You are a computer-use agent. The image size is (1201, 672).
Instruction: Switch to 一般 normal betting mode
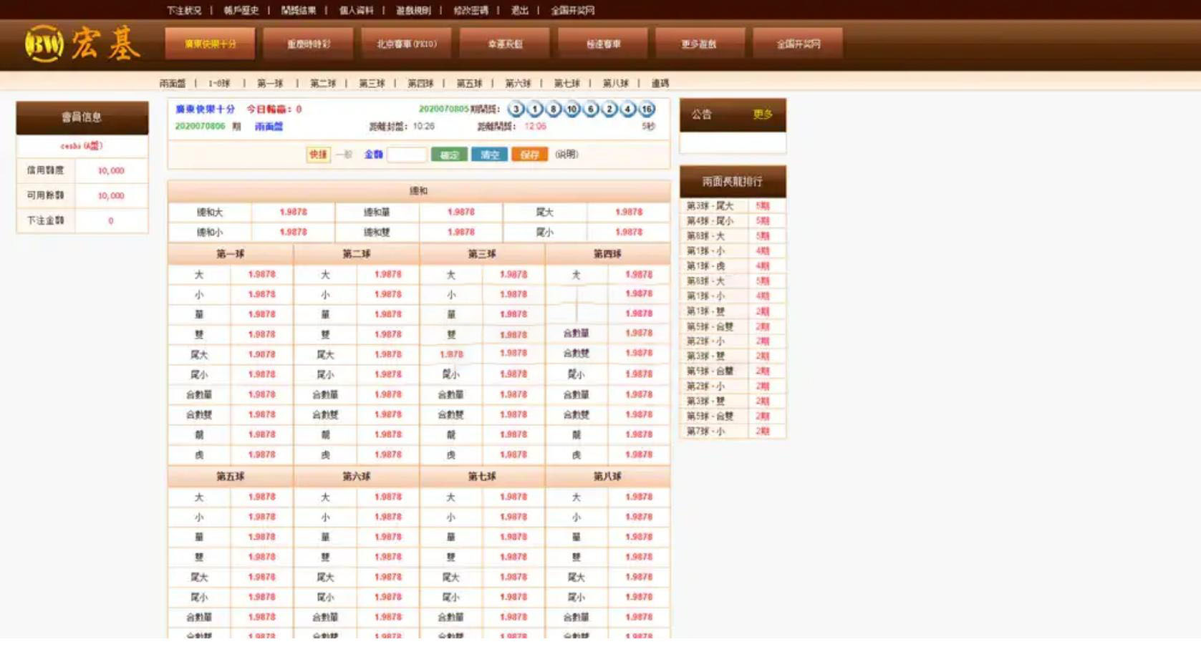tap(344, 155)
